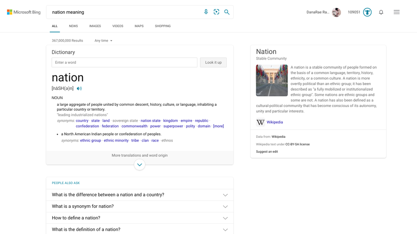This screenshot has width=417, height=234.
Task: Click the Nation flags thumbnail image
Action: [x=272, y=80]
